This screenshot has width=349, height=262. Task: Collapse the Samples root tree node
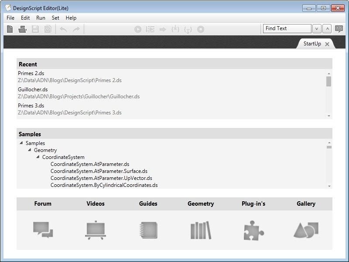21,143
